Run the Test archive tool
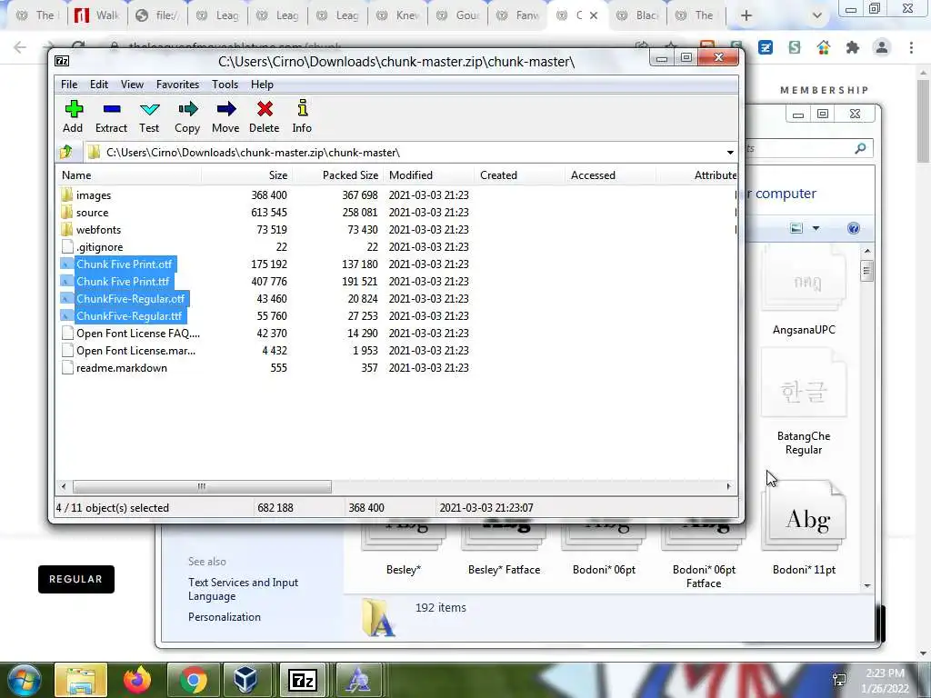Screen dimensions: 931x698 tap(149, 116)
